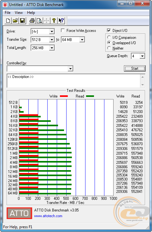Screen dimensions: 152x232
Task: Click read value 560538 for 2 MB
Action: [137, 158]
